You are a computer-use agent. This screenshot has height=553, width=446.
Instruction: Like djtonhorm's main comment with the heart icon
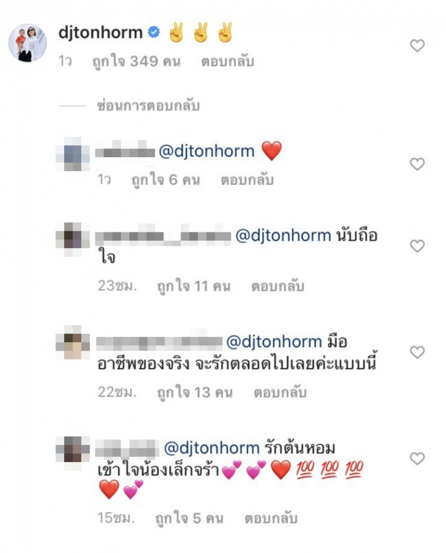[x=417, y=46]
